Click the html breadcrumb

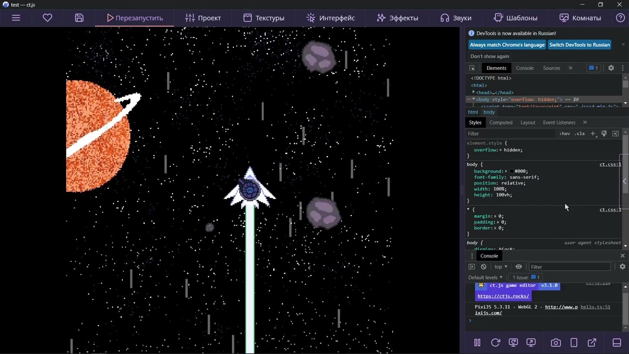473,112
